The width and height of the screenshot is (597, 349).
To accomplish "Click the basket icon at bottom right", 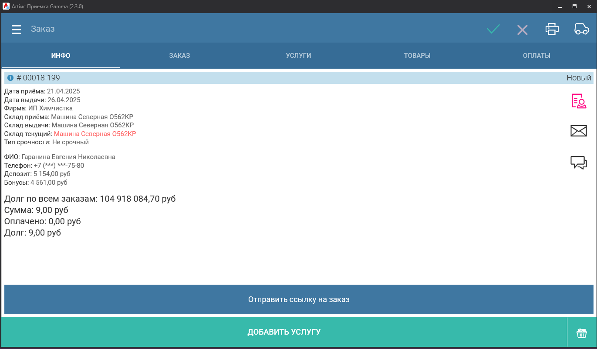I will pyautogui.click(x=582, y=333).
